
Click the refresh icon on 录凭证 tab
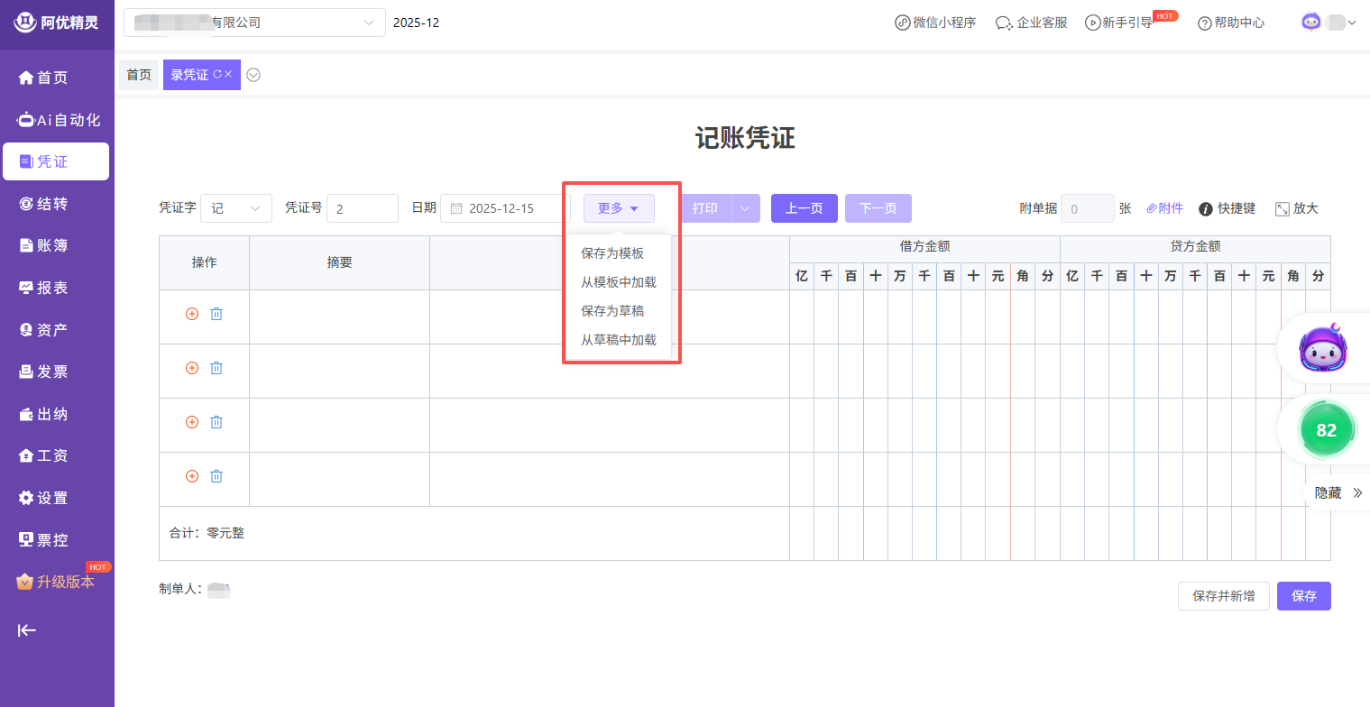(217, 75)
